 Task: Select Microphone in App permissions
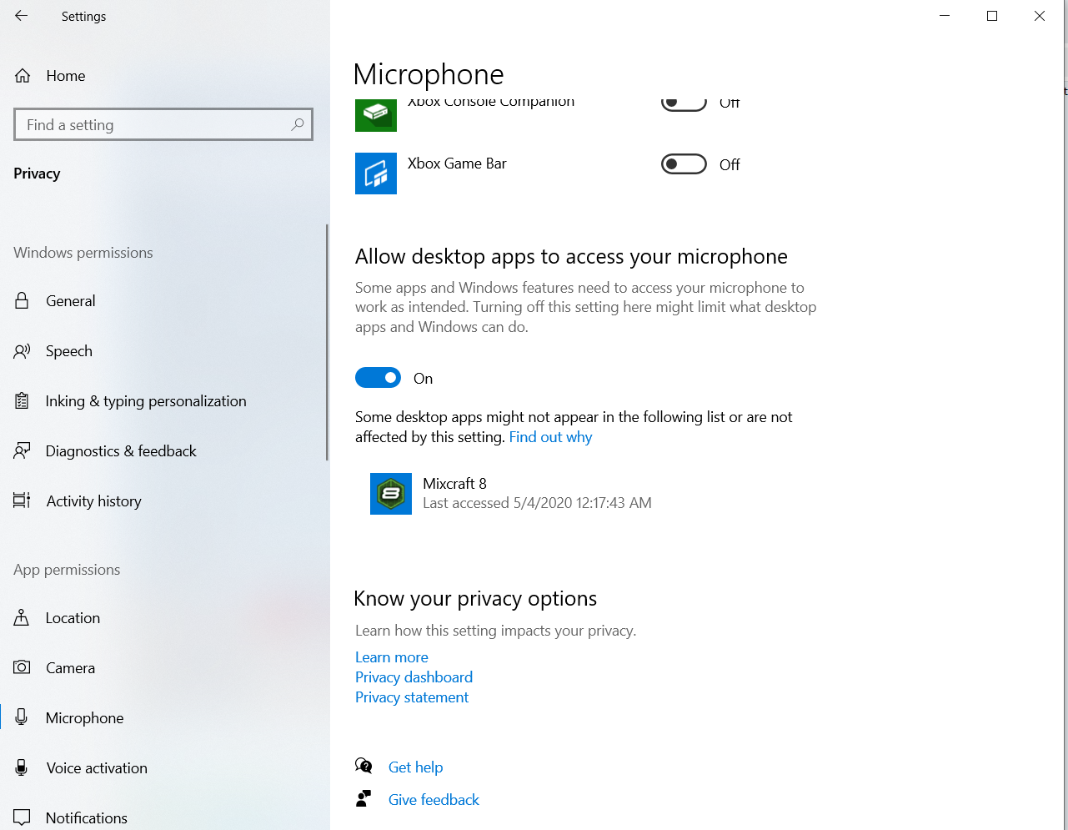84,718
